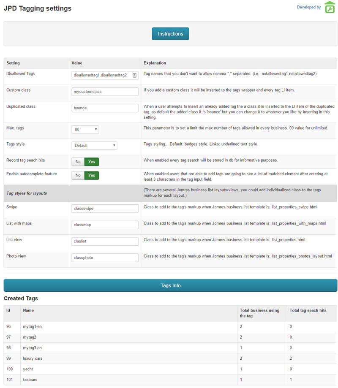Click into the Duplicated class text box
Screen dimensions: 338x388
tap(105, 108)
